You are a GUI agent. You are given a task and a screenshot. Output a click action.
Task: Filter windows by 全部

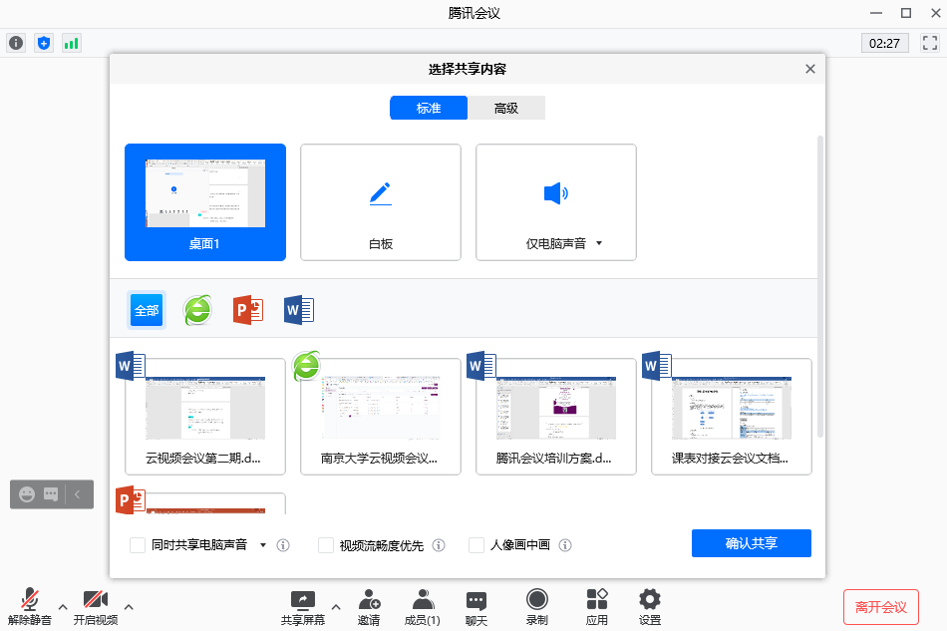point(147,310)
